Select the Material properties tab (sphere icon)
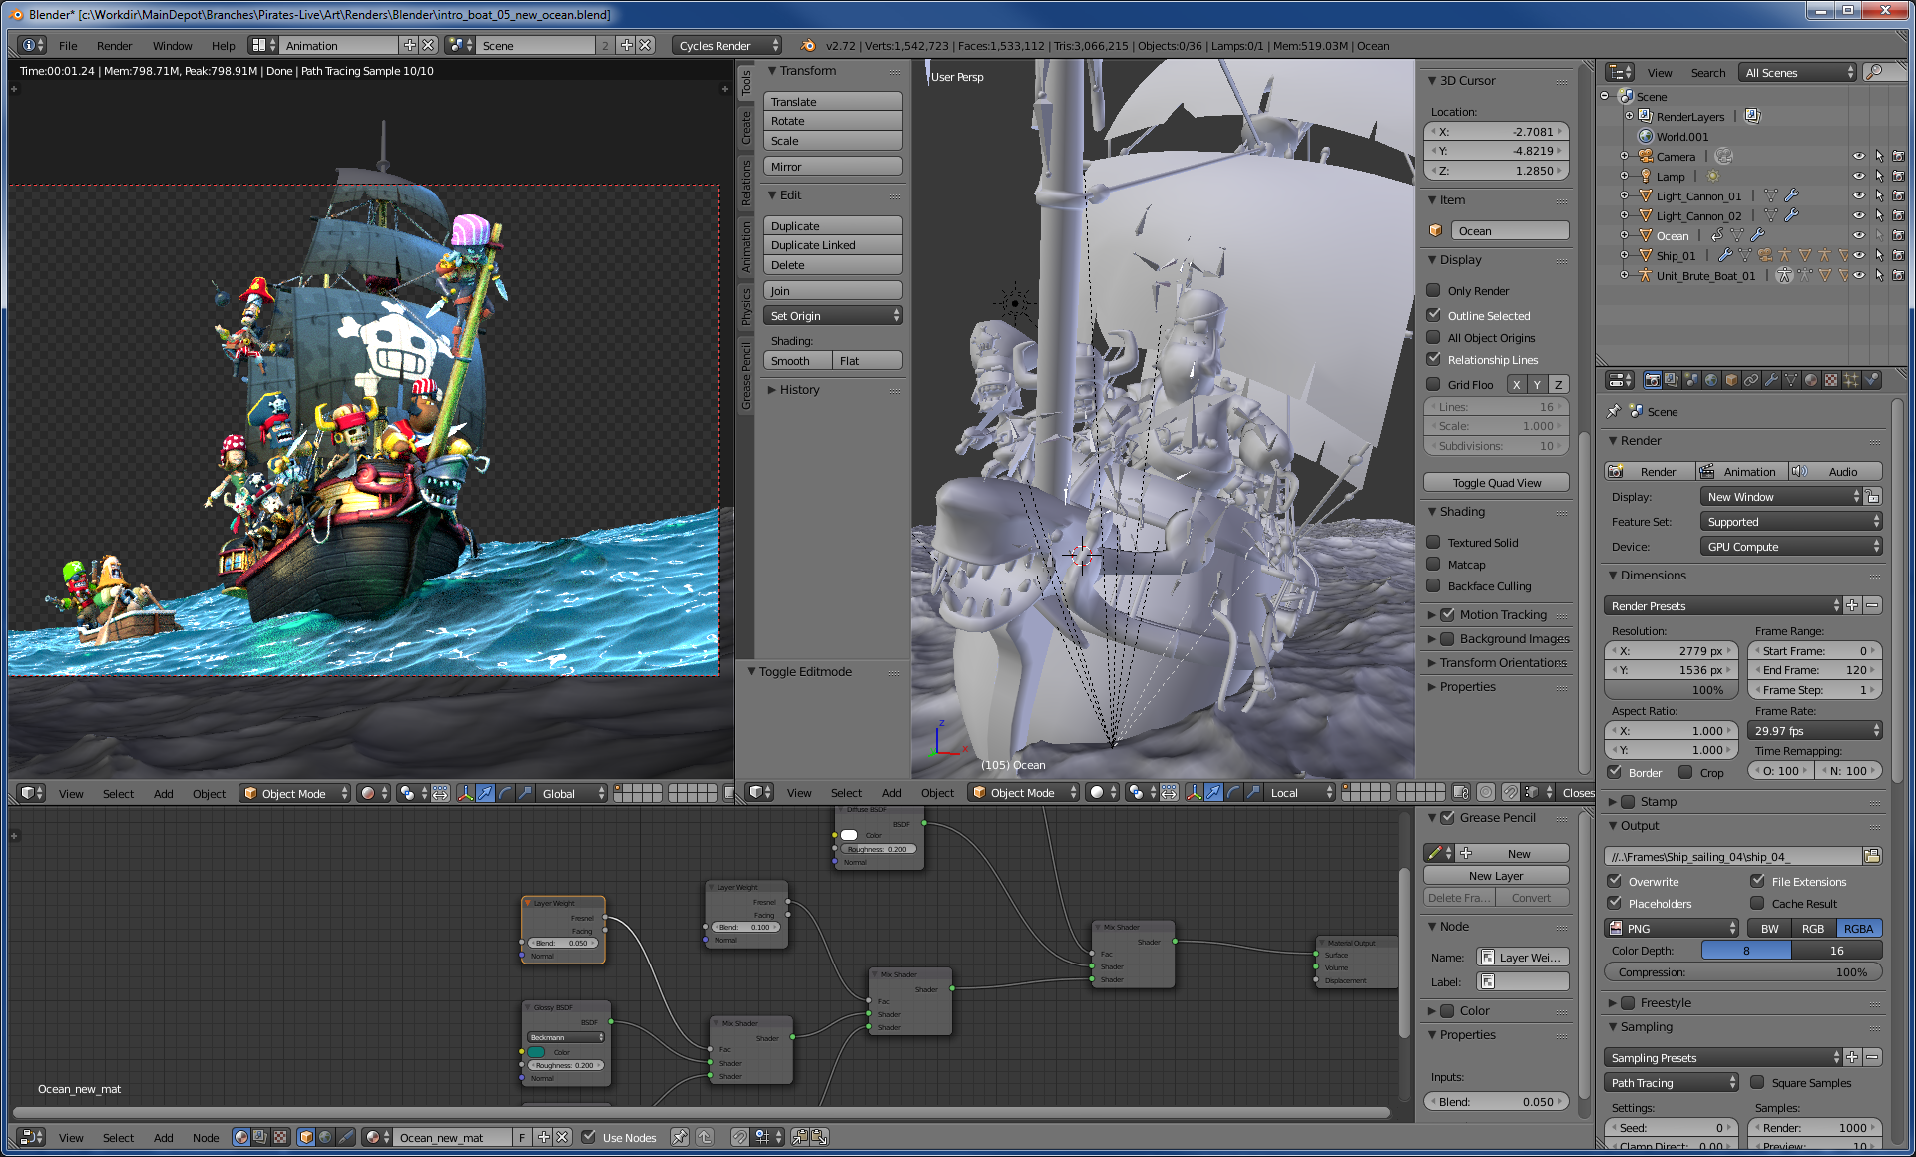 (1812, 380)
